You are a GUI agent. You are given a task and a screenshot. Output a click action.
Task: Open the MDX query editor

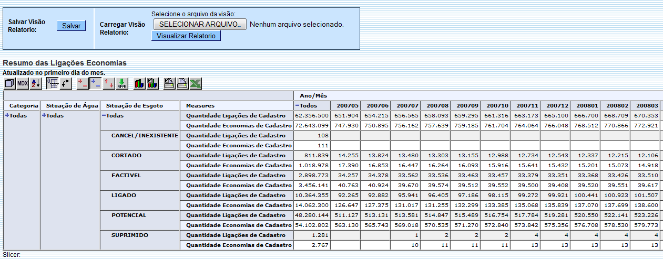(23, 83)
